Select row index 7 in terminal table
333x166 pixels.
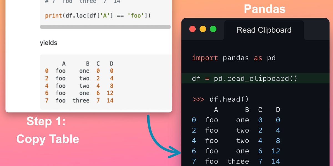194,161
